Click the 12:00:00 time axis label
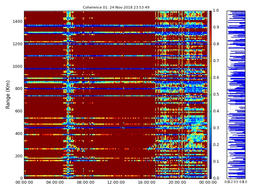 [x=116, y=182]
